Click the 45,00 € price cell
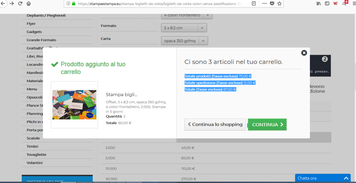 tap(188, 148)
